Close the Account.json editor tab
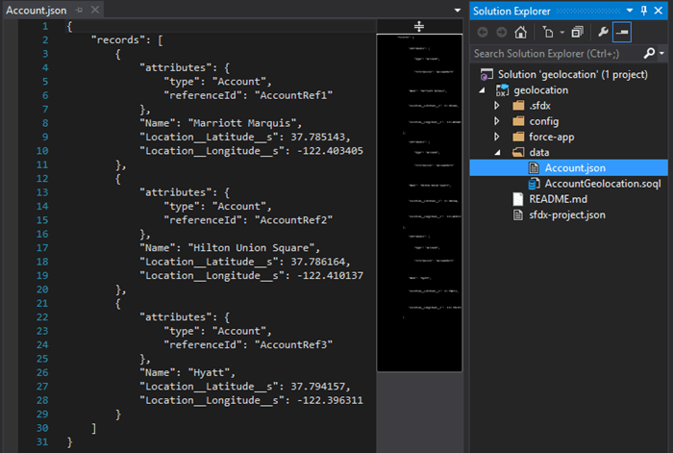The image size is (673, 453). (x=95, y=10)
